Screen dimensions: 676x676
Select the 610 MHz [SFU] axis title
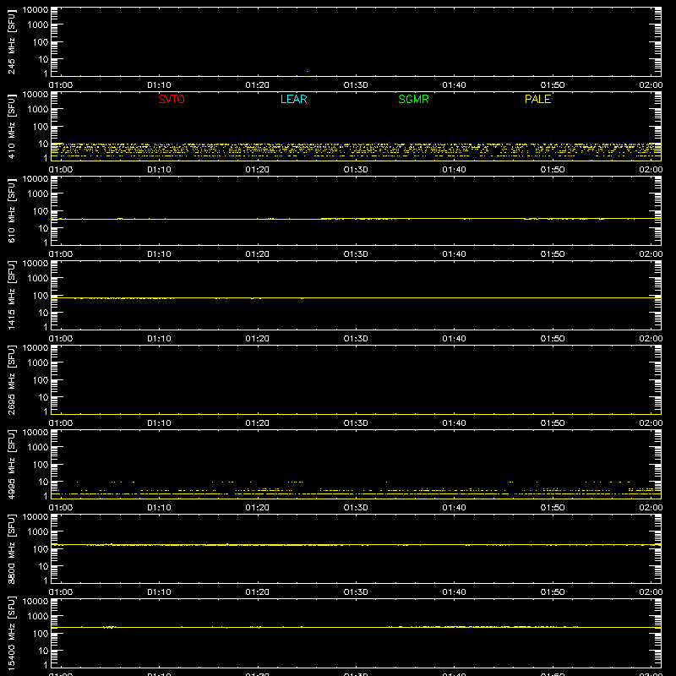point(11,210)
